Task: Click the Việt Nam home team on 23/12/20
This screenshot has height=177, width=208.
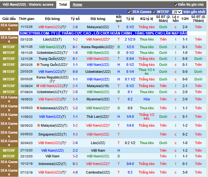Action: click(x=52, y=156)
